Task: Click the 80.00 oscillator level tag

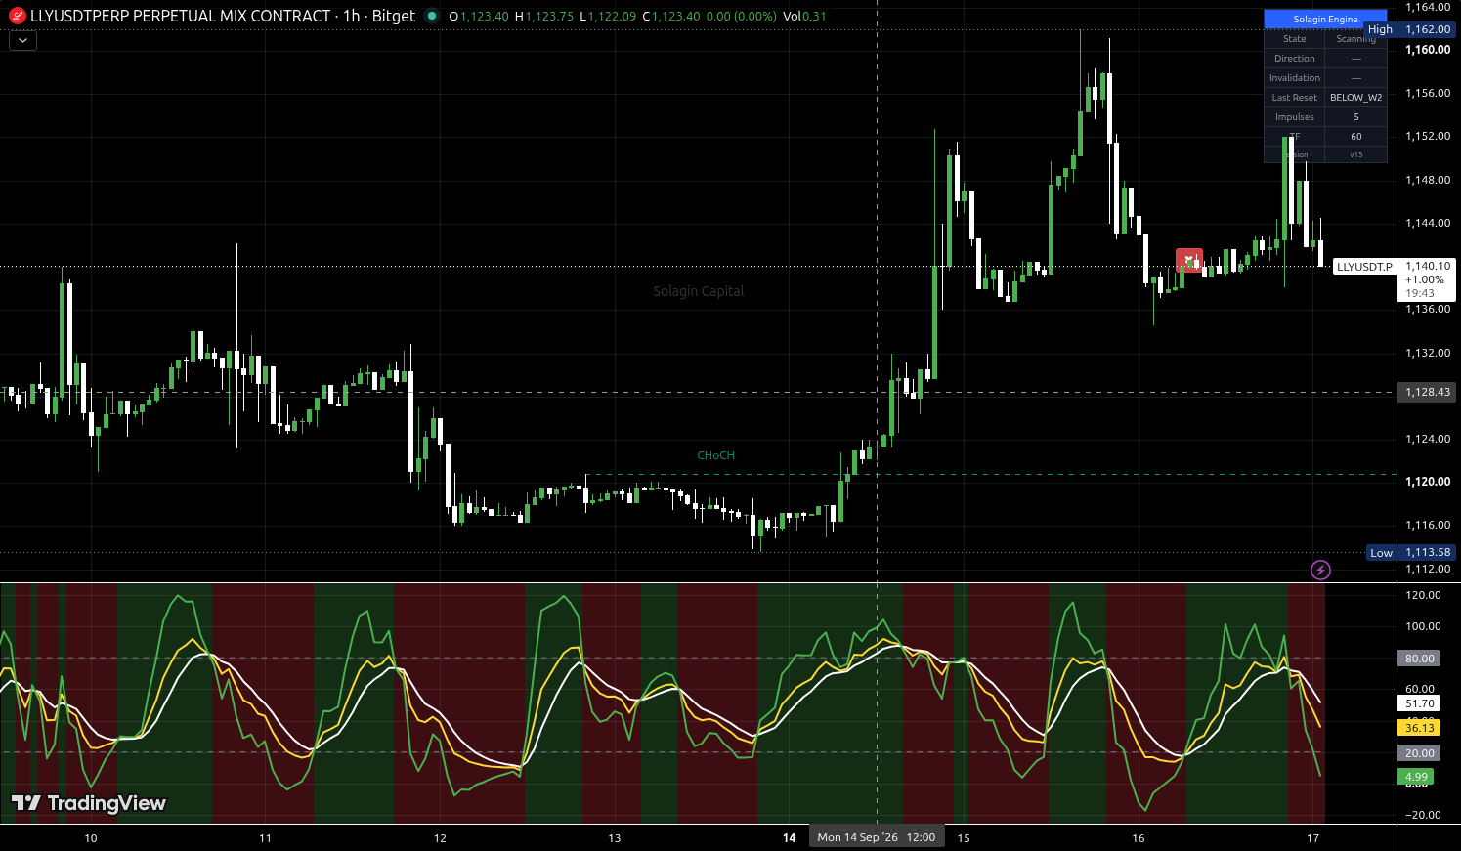Action: pos(1419,659)
